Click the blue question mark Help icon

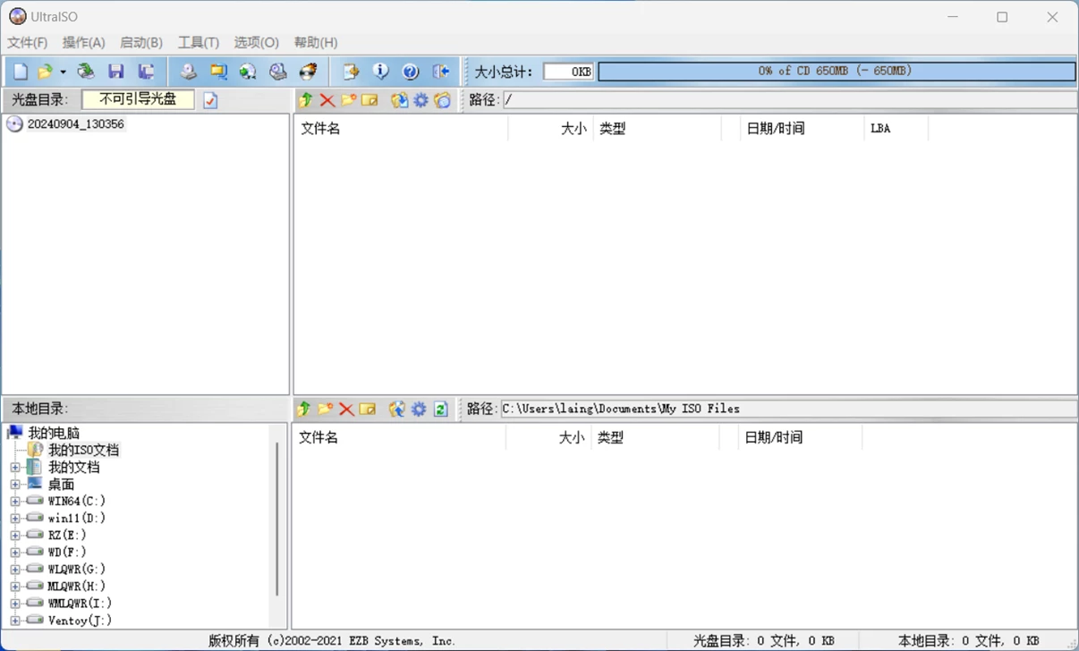(411, 72)
